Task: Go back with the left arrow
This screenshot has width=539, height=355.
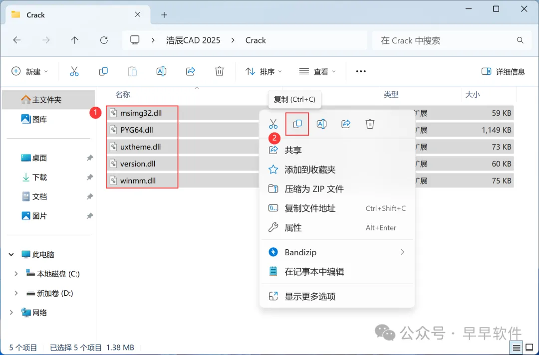Action: (x=17, y=40)
